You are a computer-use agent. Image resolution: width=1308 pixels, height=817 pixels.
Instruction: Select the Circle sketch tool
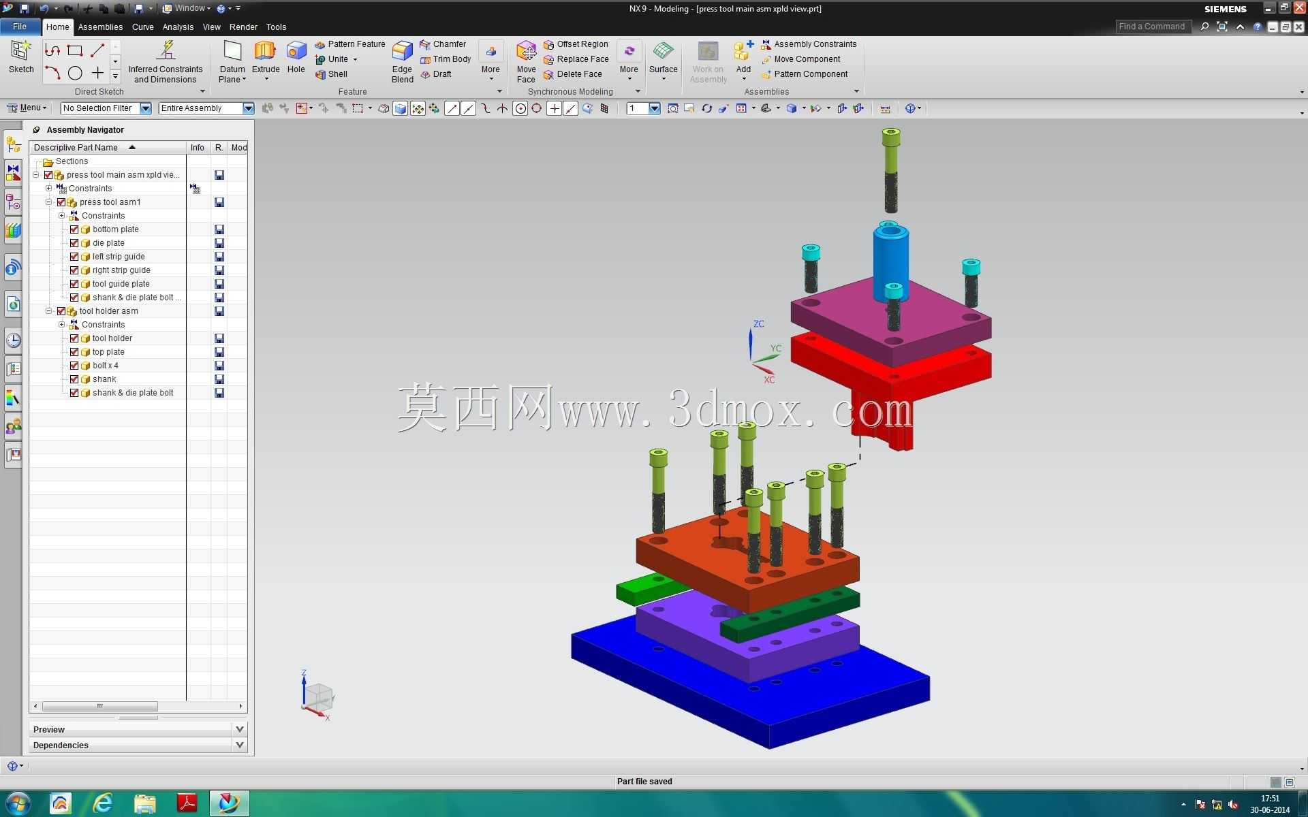click(75, 73)
